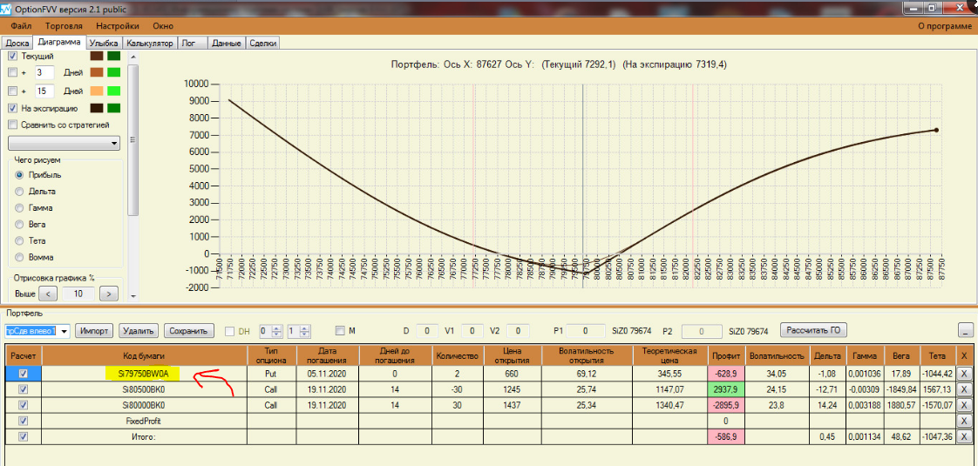Image resolution: width=978 pixels, height=466 pixels.
Task: Switch to the Калькулятор tab
Action: coord(149,44)
